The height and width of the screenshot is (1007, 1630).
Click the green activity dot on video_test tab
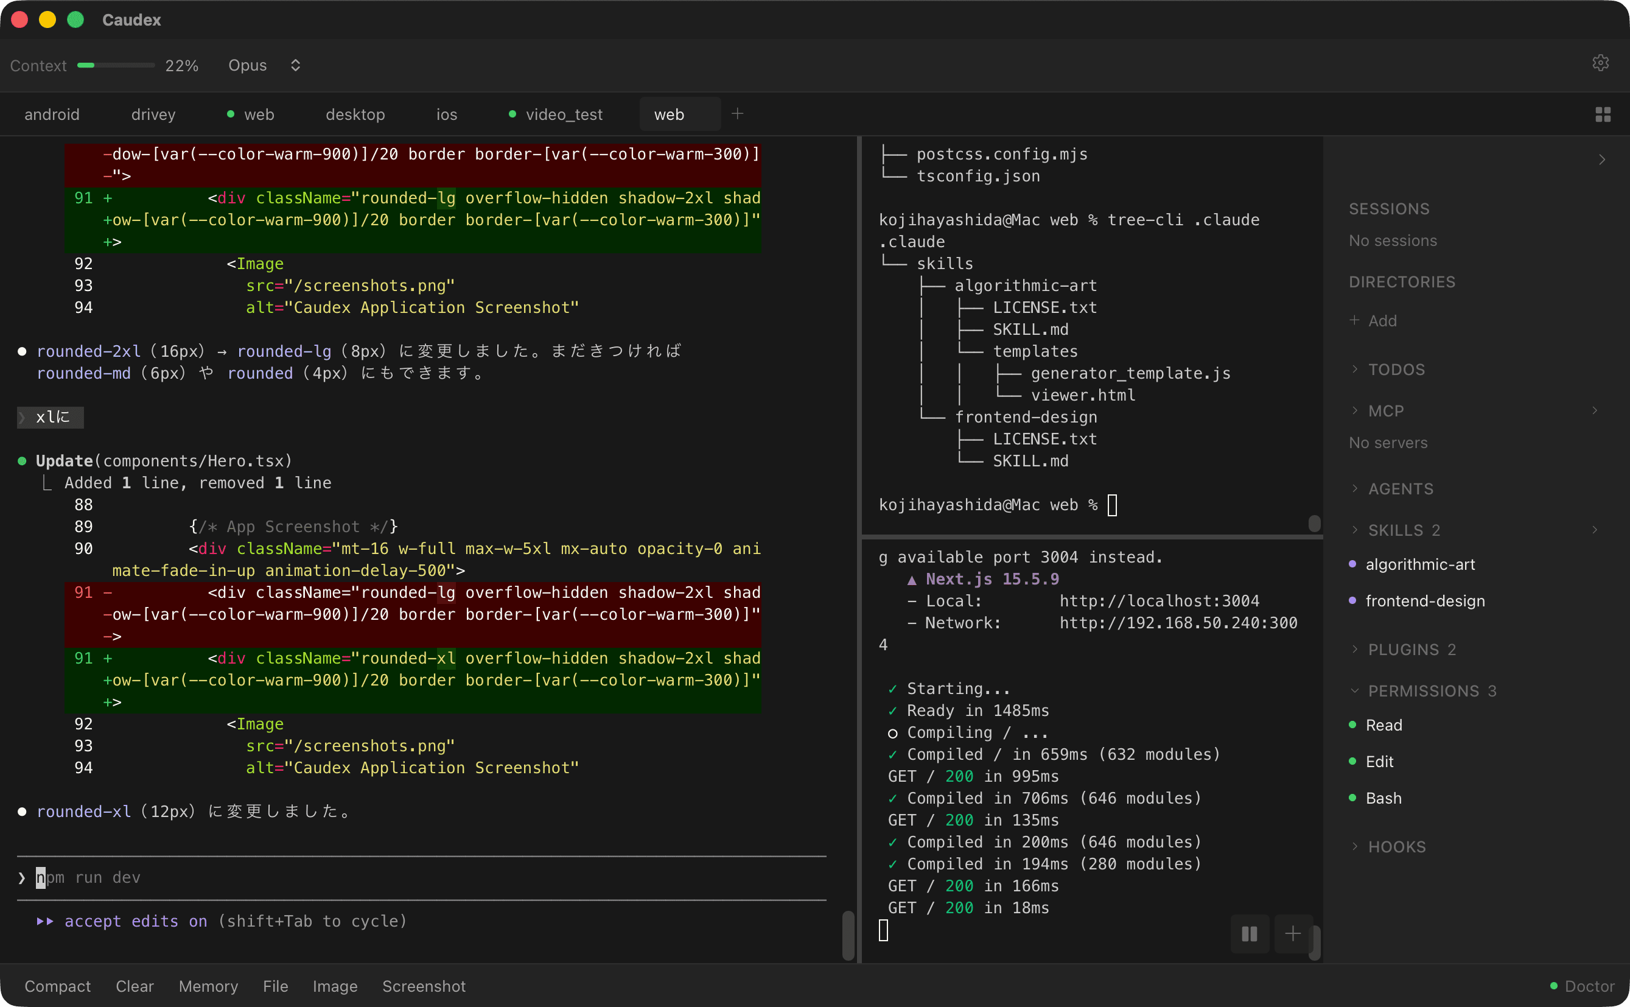coord(512,114)
